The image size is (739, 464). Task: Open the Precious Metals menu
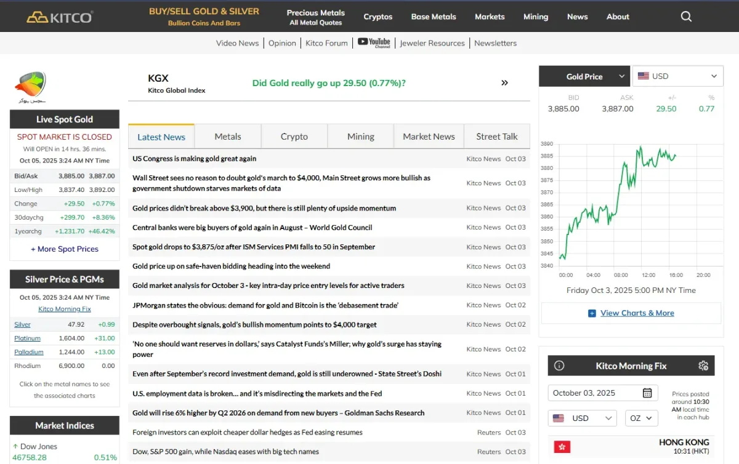tap(315, 17)
